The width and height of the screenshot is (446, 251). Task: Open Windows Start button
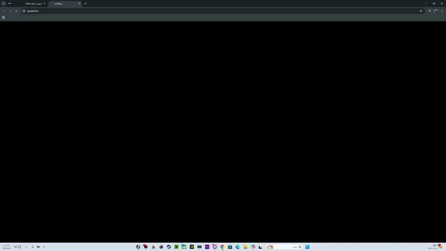pyautogui.click(x=307, y=247)
